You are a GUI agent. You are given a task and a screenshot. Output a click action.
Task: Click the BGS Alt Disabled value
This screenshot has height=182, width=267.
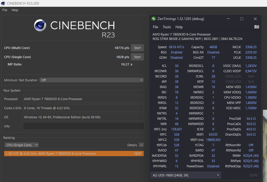click(x=213, y=52)
